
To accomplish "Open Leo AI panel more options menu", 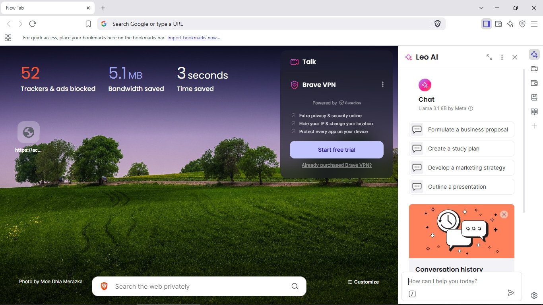I will (502, 57).
